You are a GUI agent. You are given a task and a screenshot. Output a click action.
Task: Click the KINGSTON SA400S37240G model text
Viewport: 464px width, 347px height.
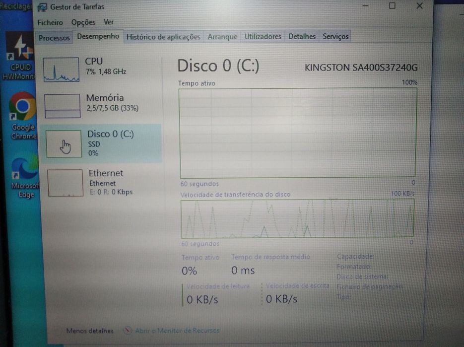361,68
